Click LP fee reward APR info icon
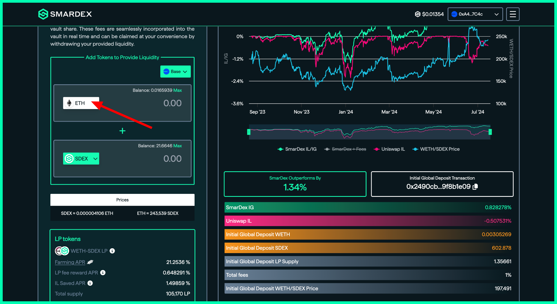The width and height of the screenshot is (557, 304). click(x=103, y=272)
